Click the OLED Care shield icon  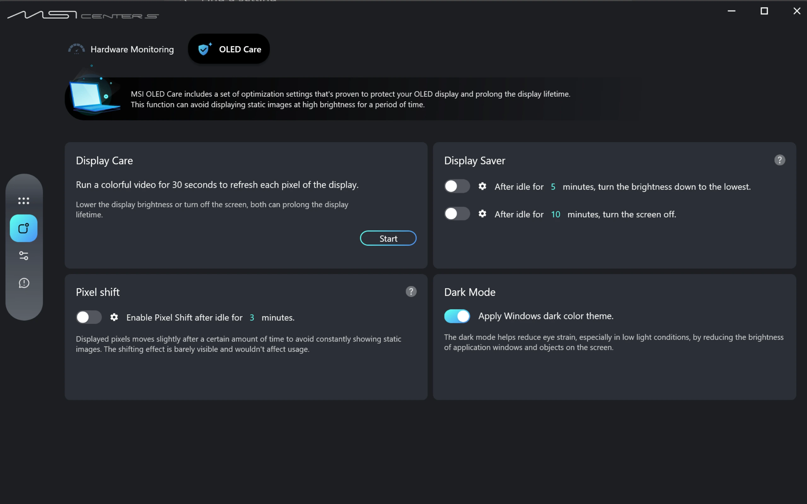tap(205, 49)
